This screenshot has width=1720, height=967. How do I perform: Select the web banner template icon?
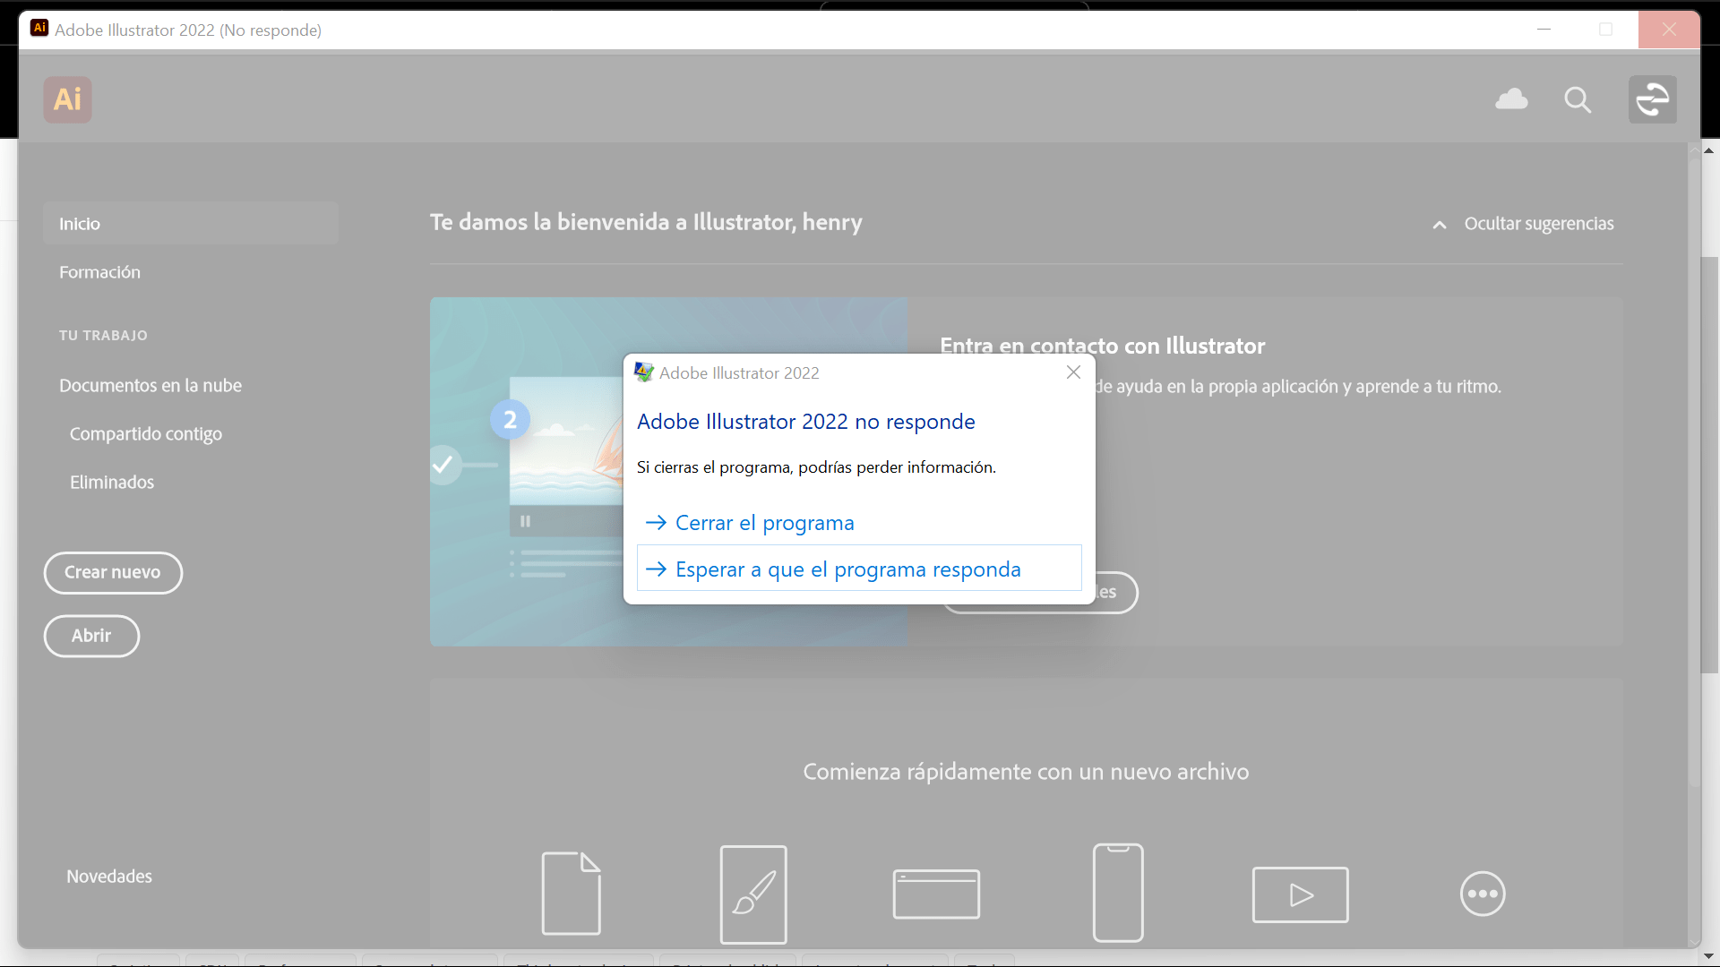(935, 893)
